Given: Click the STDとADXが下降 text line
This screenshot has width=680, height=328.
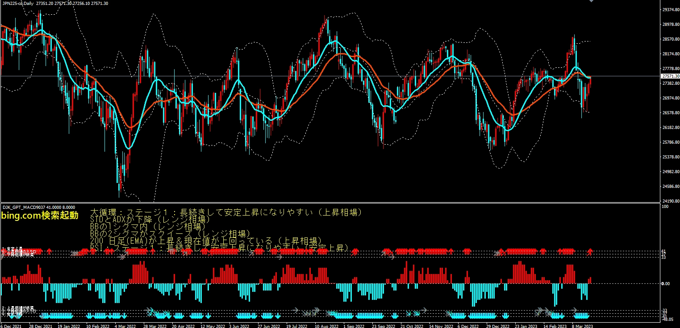Looking at the screenshot, I should pos(147,220).
